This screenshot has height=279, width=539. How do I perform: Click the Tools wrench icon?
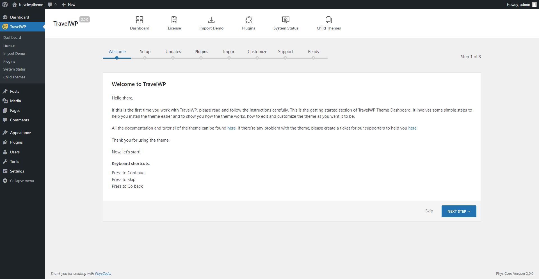click(x=5, y=162)
